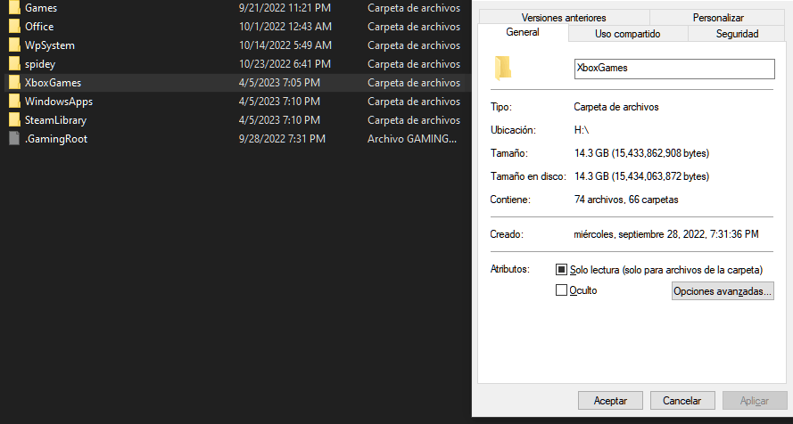Select the WpSystem folder name

pos(50,45)
